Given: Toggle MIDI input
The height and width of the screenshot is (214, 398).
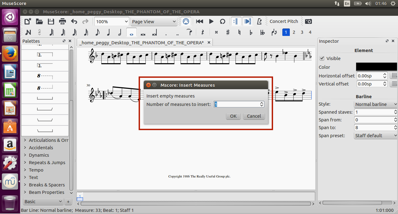Looking at the screenshot, I should 186,21.
